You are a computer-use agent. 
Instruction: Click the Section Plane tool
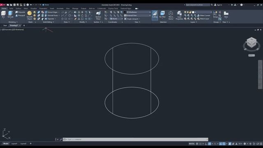pos(98,15)
